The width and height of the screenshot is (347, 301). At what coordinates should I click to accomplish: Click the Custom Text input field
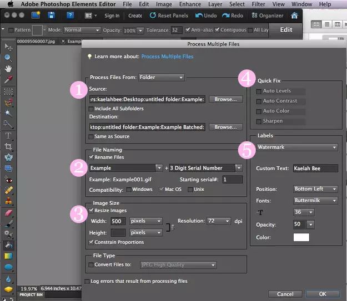pyautogui.click(x=315, y=168)
